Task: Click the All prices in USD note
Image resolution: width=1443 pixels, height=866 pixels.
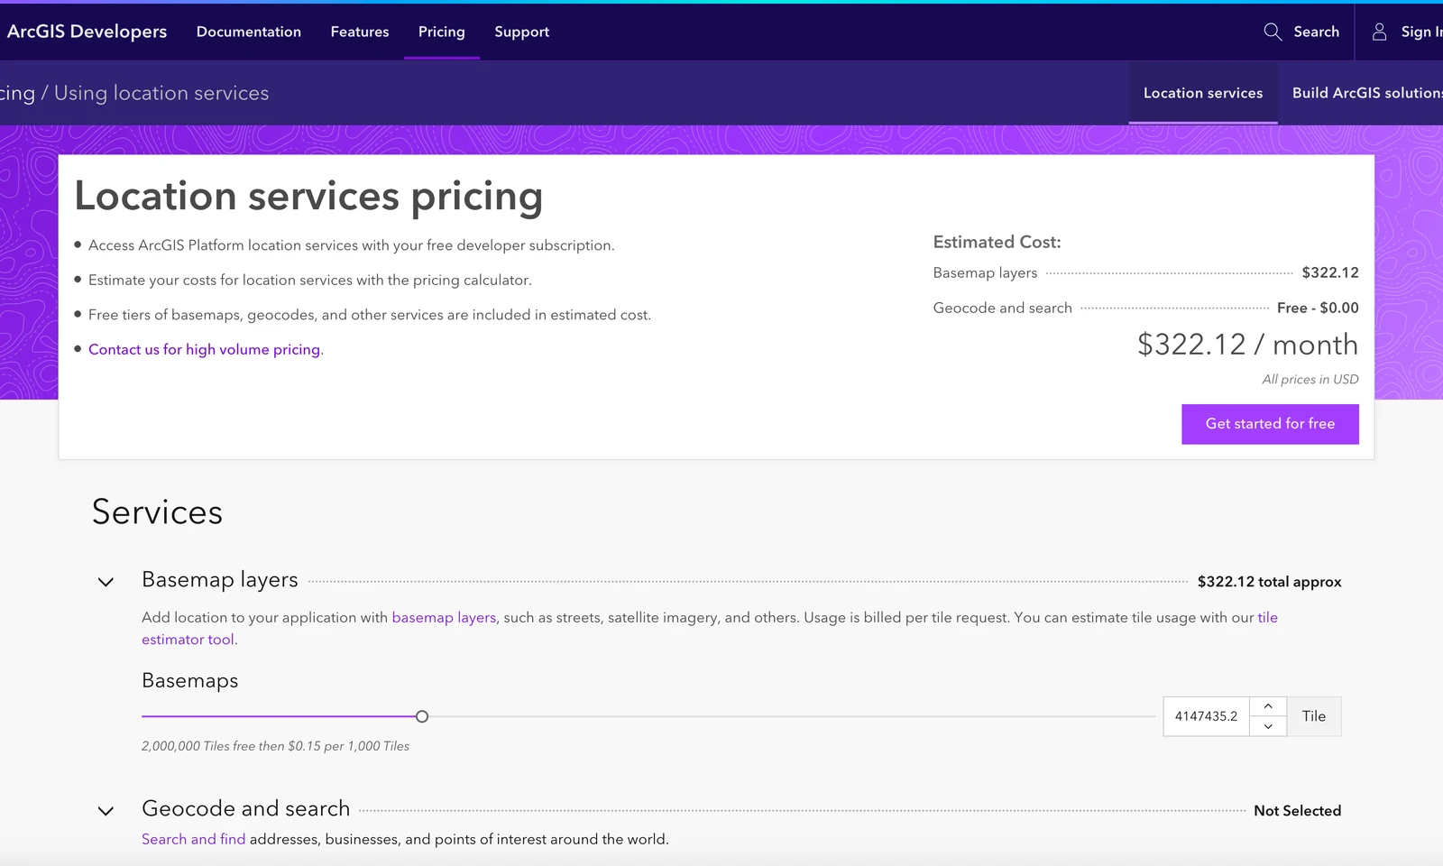Action: (1310, 380)
